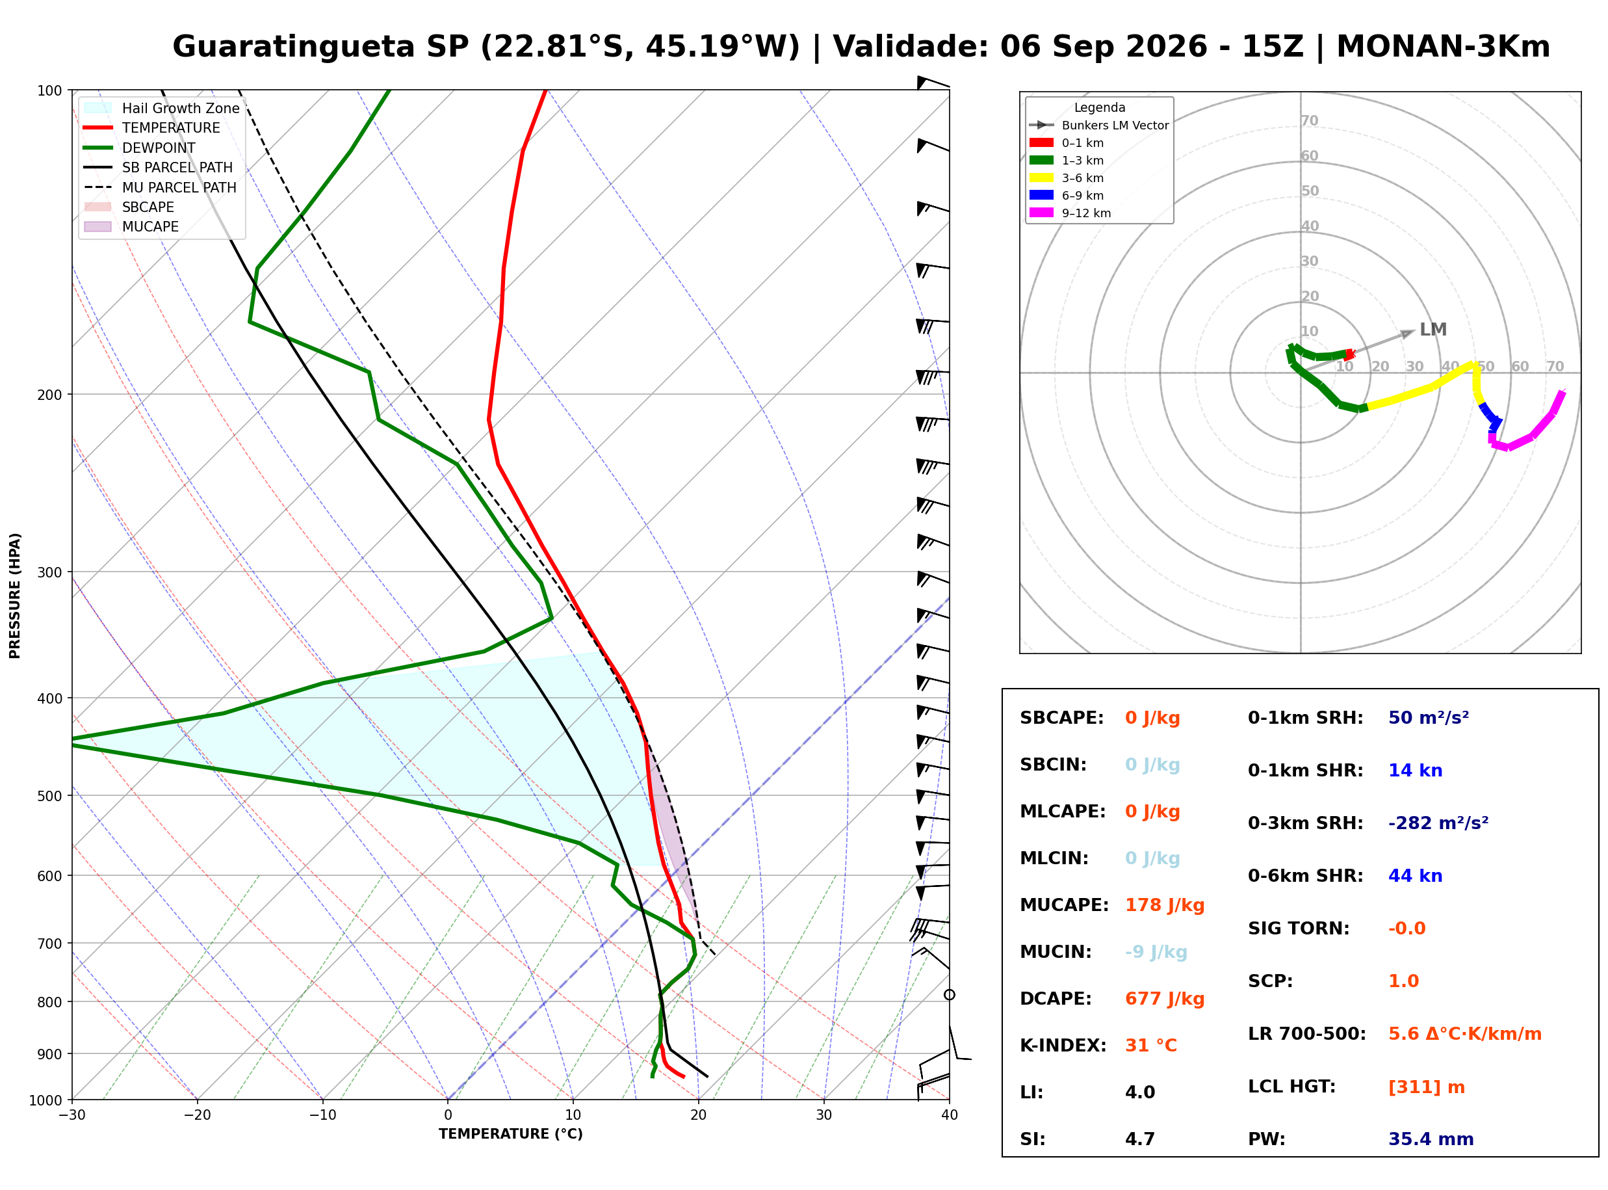Click the MU PARCEL PATH dashed legend line
This screenshot has width=1608, height=1190.
click(98, 187)
